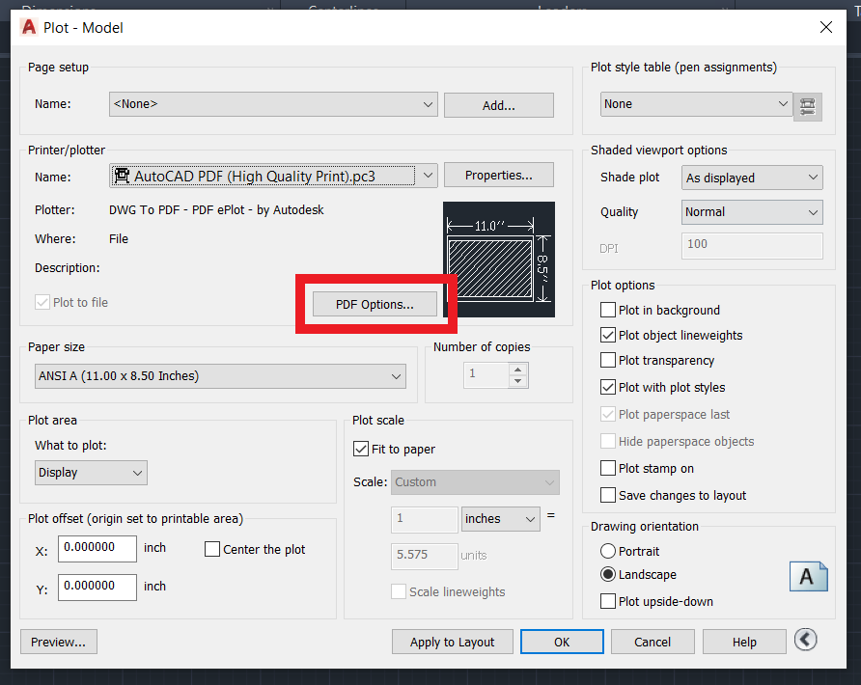This screenshot has height=685, width=861.
Task: Open the Page setup Name dropdown
Action: pyautogui.click(x=273, y=104)
